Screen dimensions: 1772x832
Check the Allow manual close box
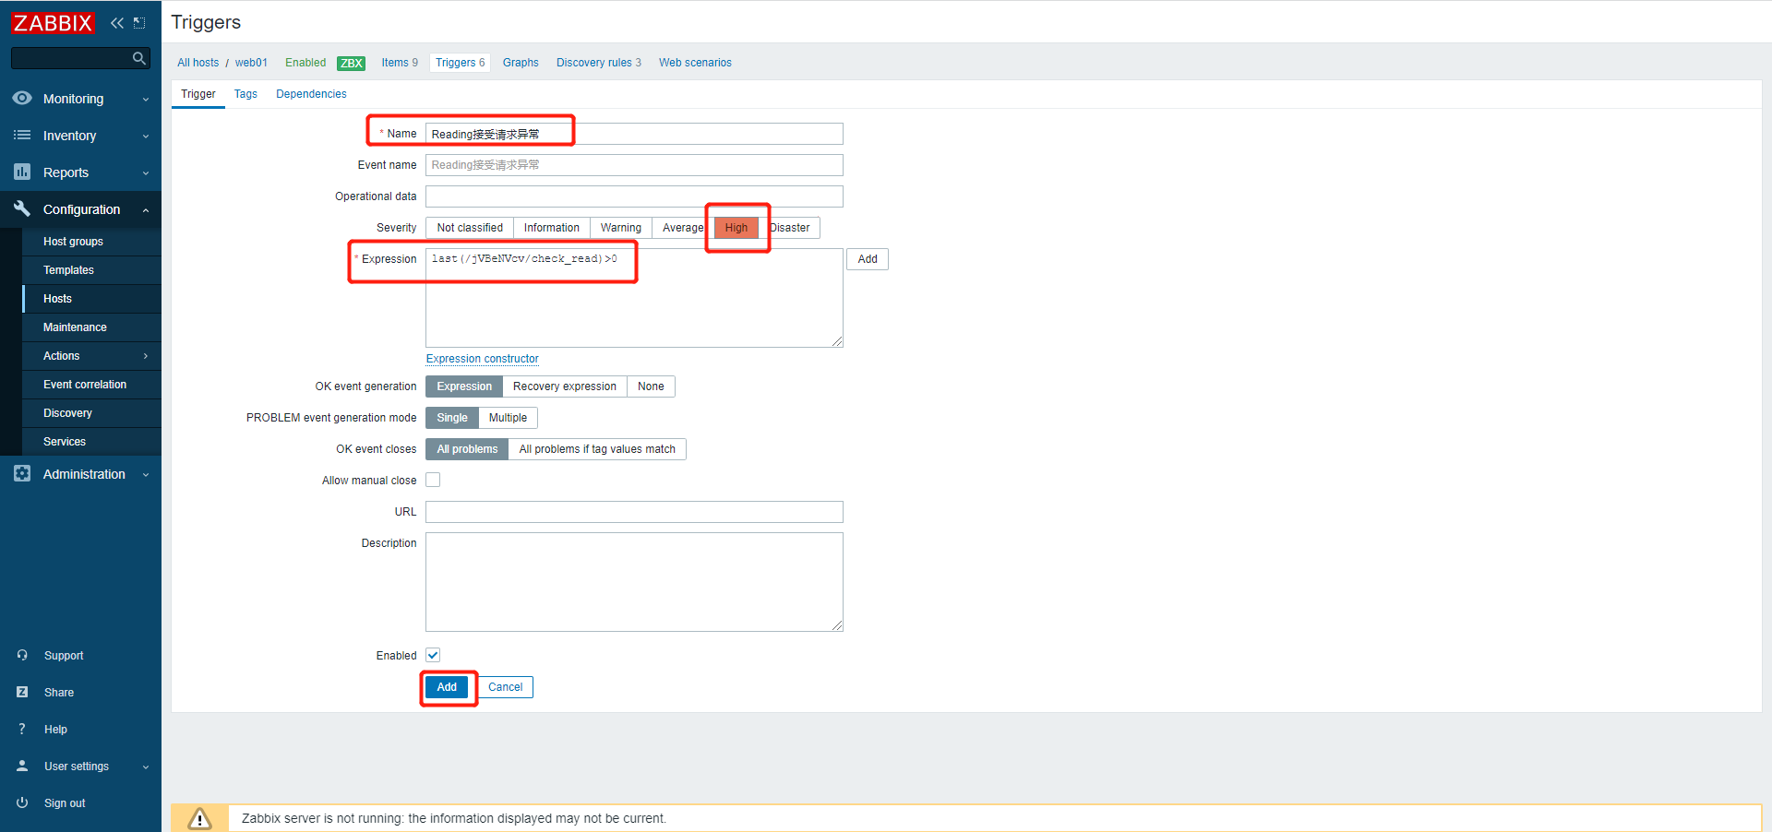tap(433, 480)
